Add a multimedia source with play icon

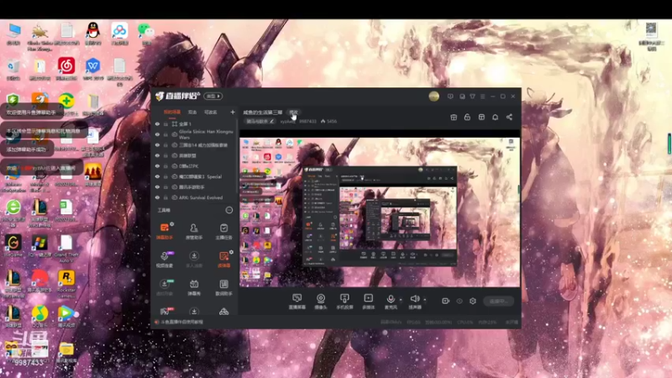click(x=368, y=302)
